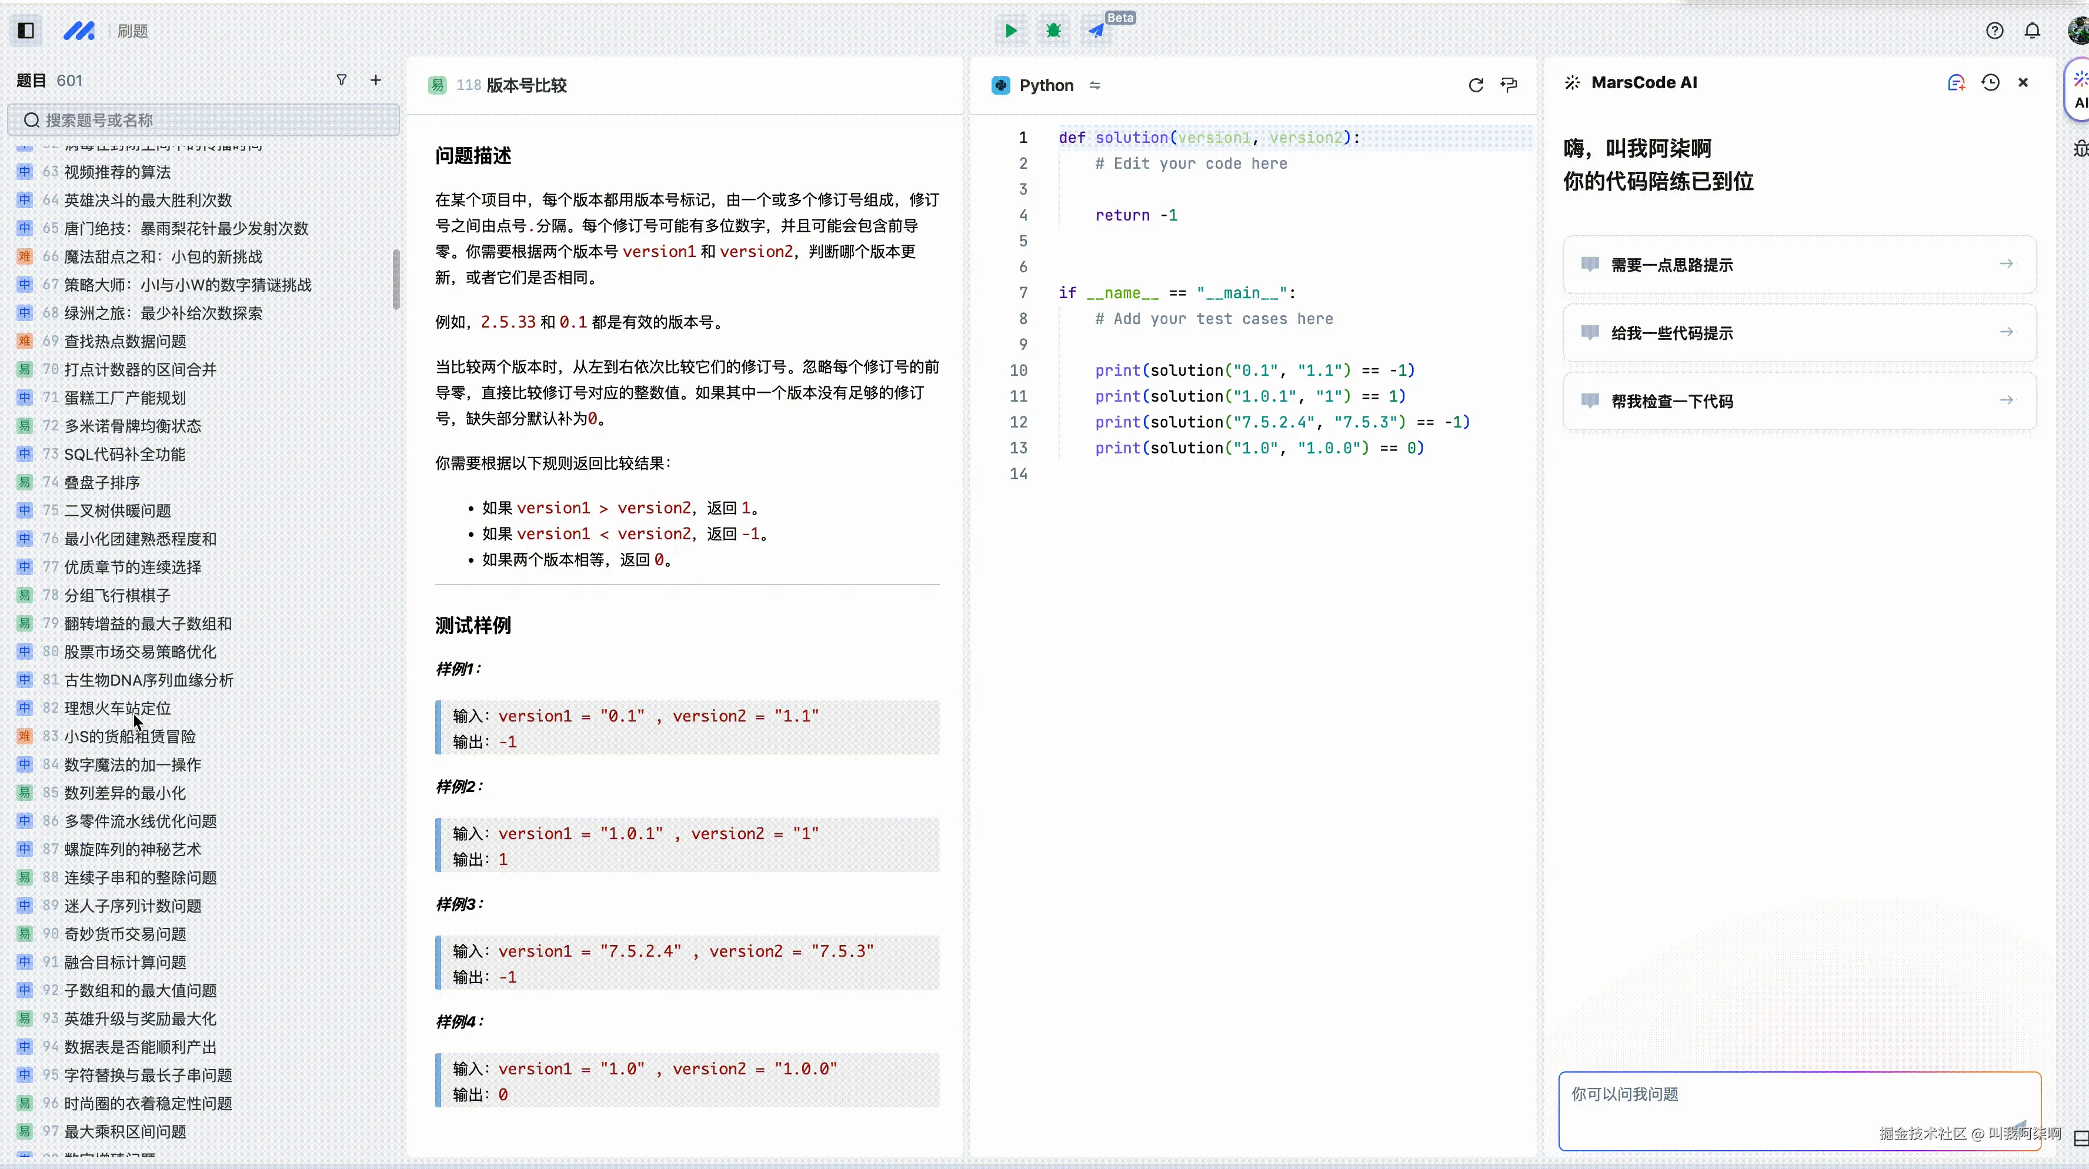This screenshot has width=2089, height=1169.
Task: Open problem 73 SQL代码补全功能
Action: tap(124, 454)
